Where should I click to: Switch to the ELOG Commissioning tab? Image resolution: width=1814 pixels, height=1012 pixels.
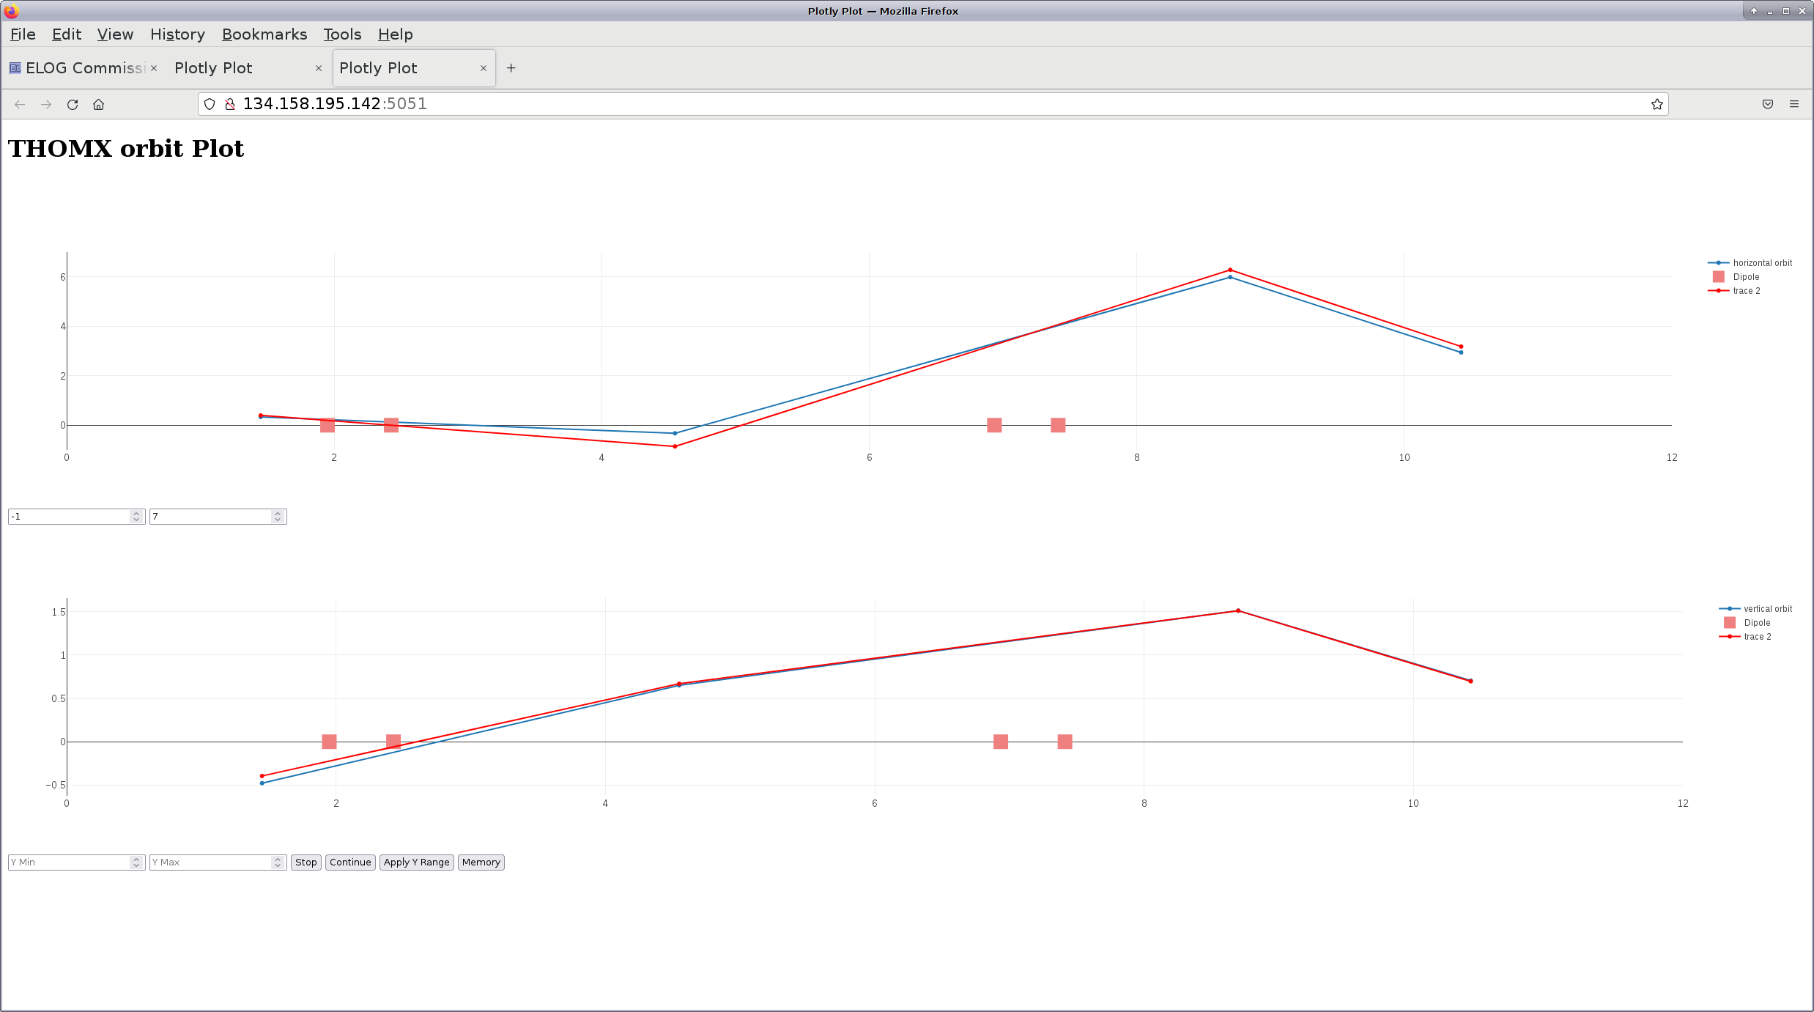click(x=77, y=68)
